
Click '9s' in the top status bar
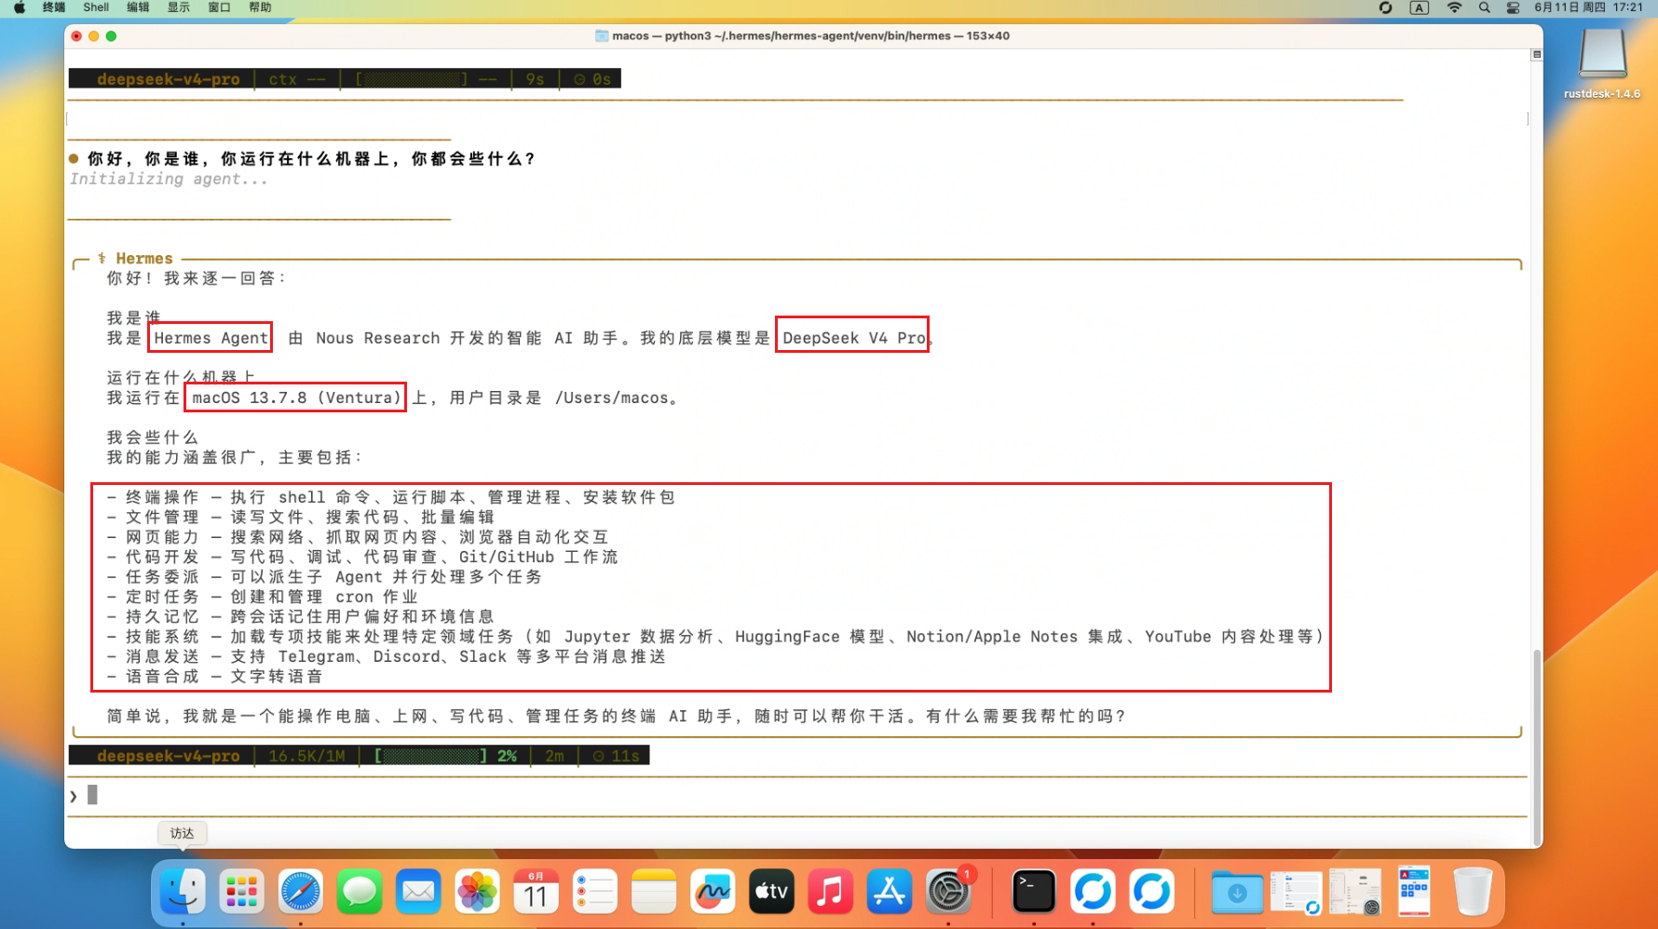[535, 79]
